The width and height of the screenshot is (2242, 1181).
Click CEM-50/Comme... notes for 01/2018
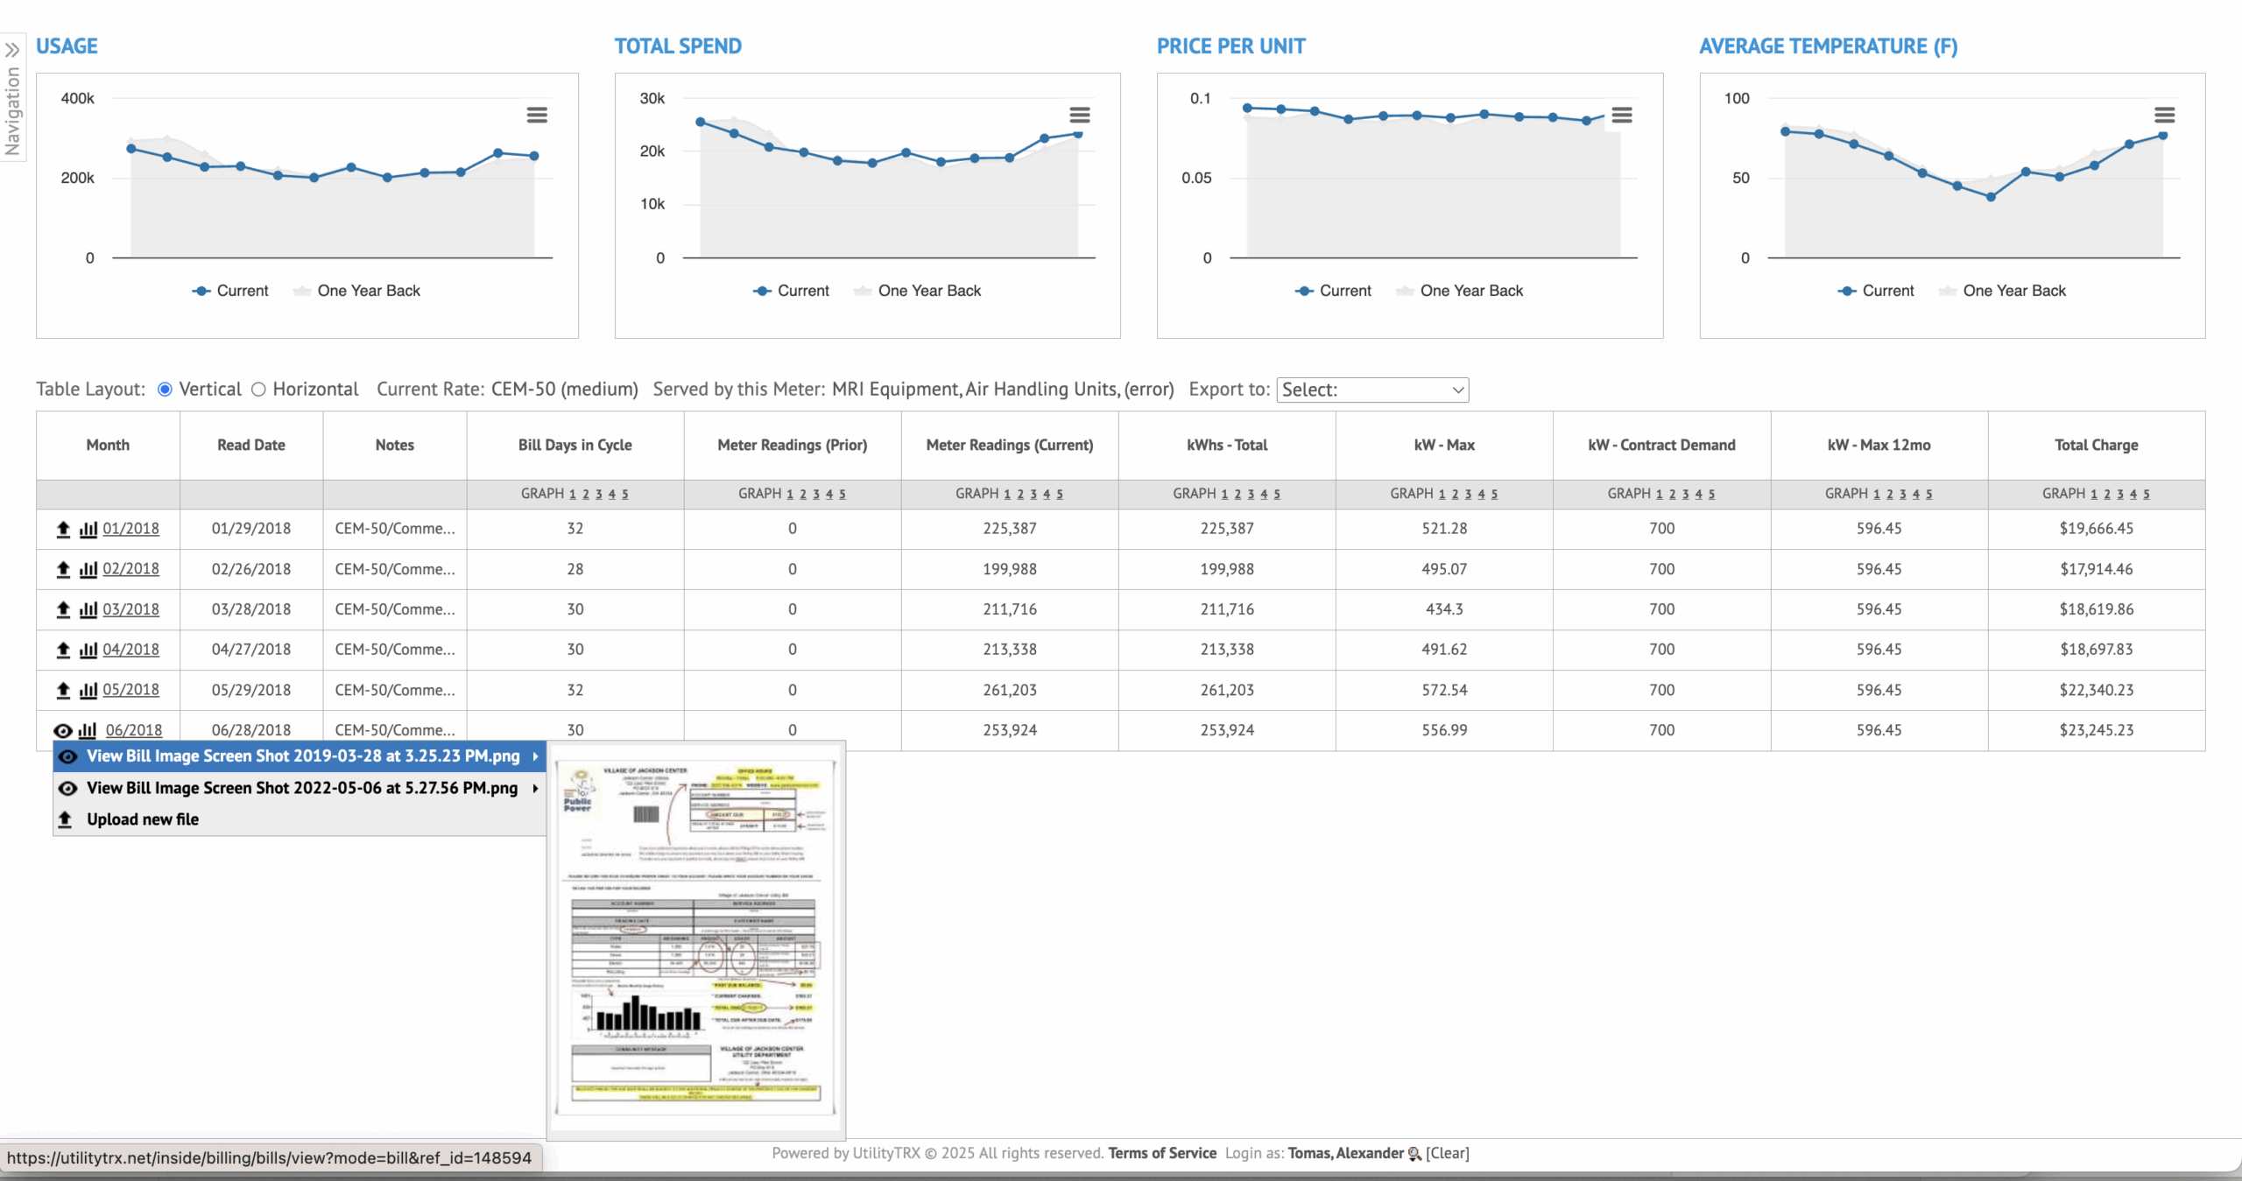(395, 529)
